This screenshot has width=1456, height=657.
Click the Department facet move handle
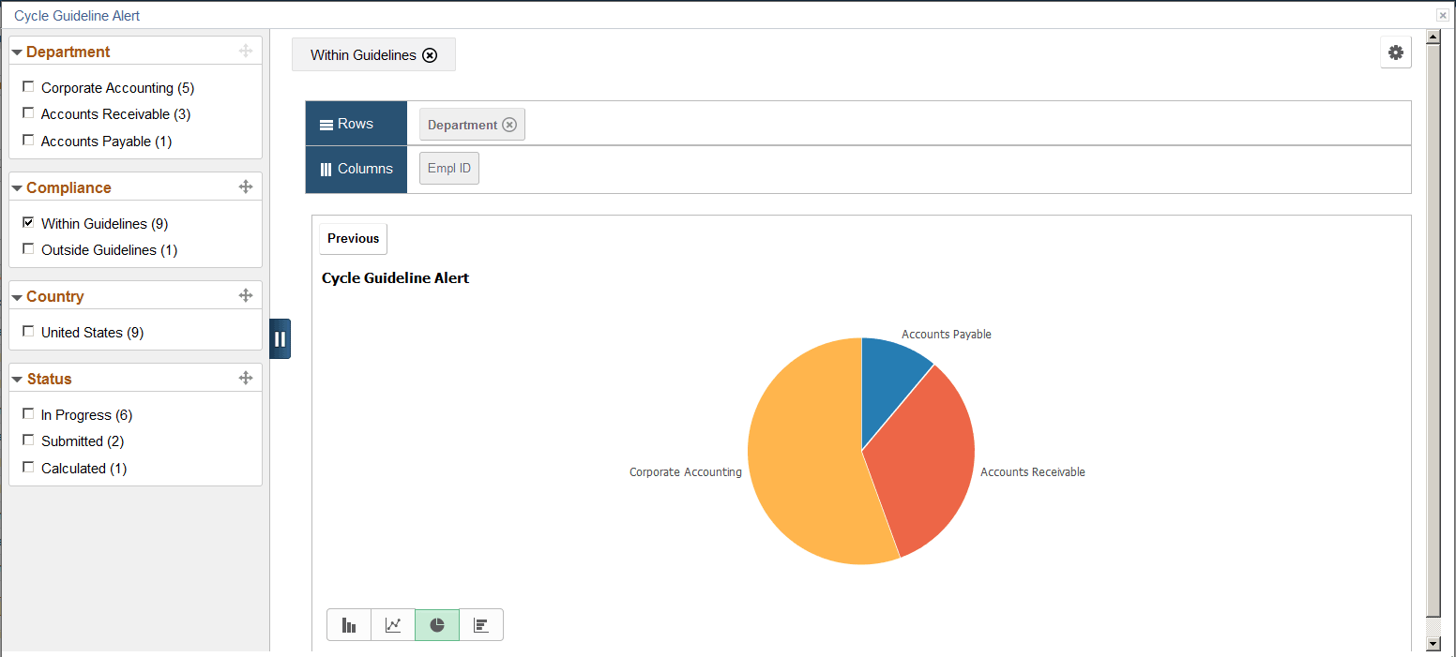click(246, 51)
